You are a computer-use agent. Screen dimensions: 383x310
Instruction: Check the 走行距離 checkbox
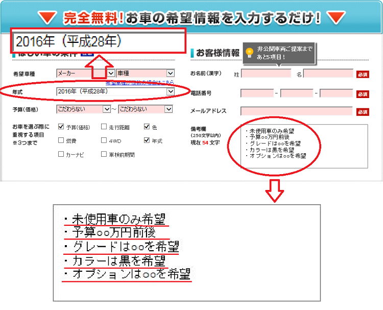pos(104,127)
